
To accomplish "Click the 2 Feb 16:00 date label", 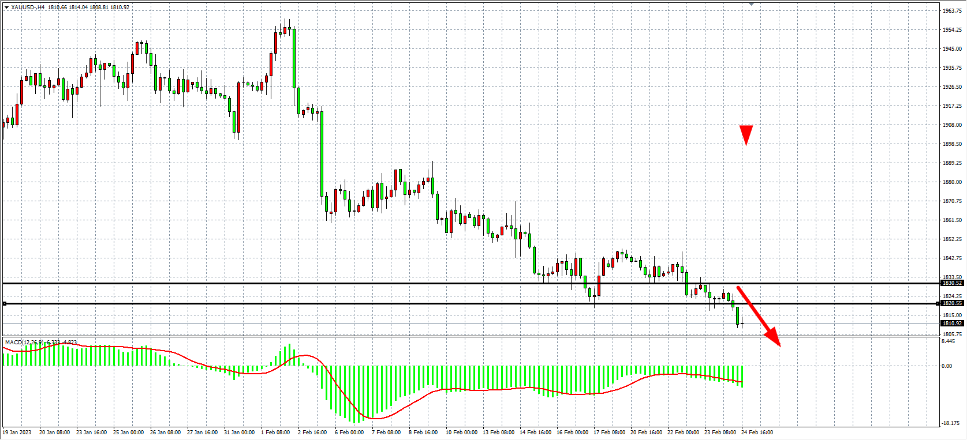I will 312,433.
